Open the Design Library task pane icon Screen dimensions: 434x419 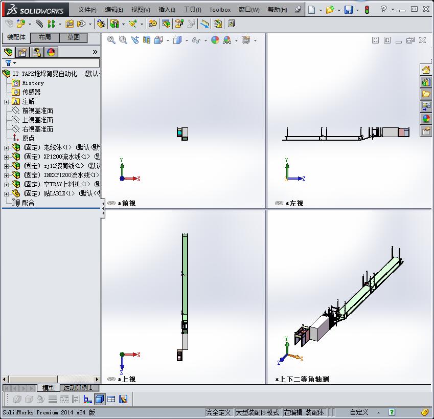[426, 82]
